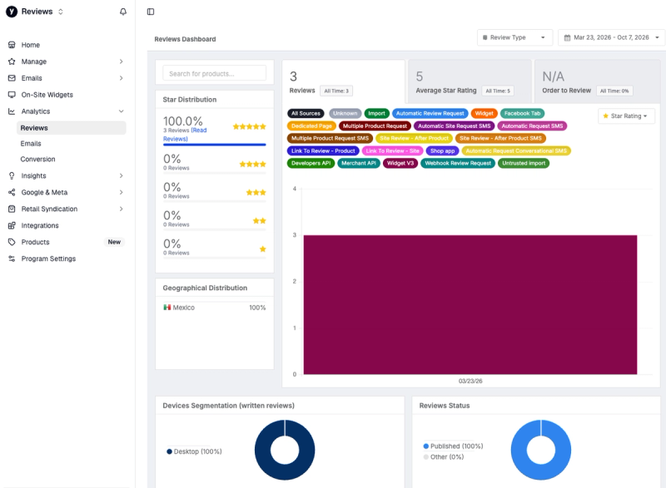Click the Google & Meta share icon
The image size is (666, 488).
pyautogui.click(x=12, y=192)
